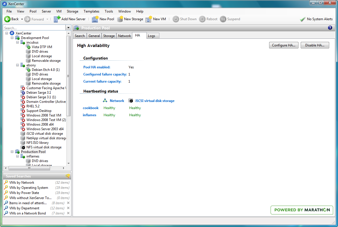This screenshot has width=338, height=227.
Task: Select the Vista DTP VM tree item
Action: [42, 47]
